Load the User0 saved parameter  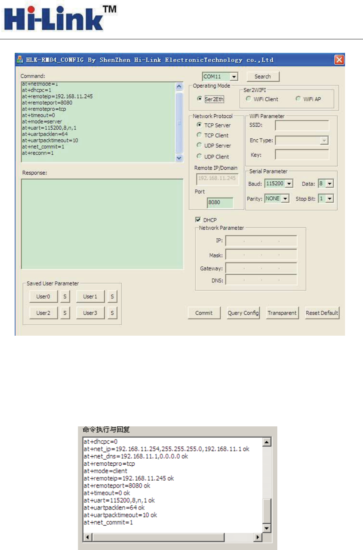43,296
